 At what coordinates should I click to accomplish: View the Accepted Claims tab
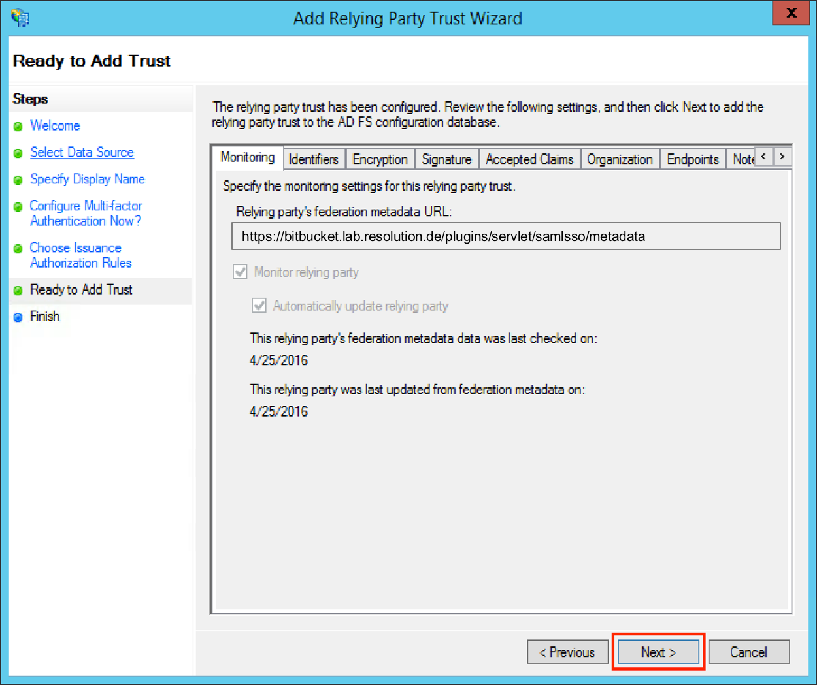[529, 159]
